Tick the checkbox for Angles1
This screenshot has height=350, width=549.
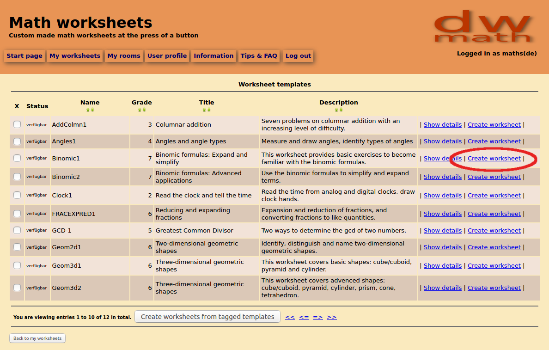click(17, 141)
